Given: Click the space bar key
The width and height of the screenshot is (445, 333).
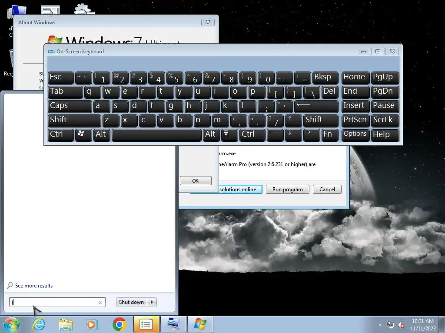Looking at the screenshot, I should (156, 135).
